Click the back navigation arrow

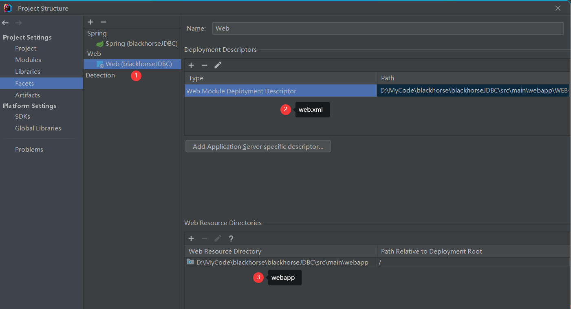point(5,23)
